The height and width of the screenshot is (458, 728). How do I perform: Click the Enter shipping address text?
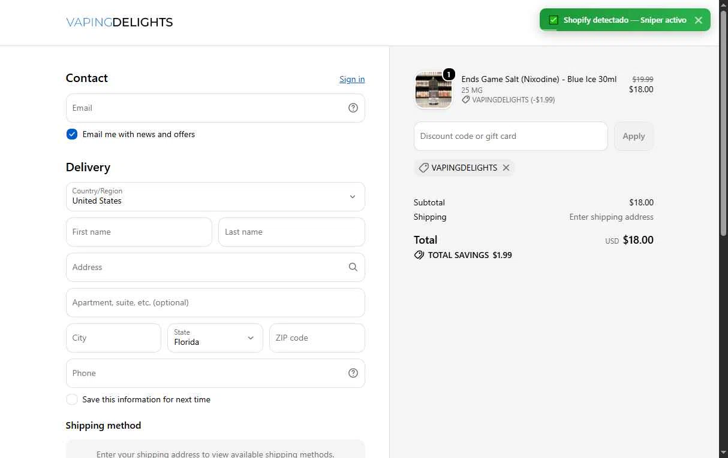click(x=612, y=217)
